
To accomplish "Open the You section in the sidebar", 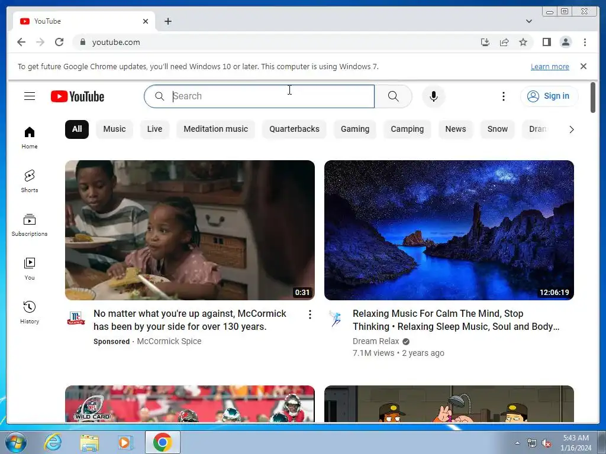I will 30,269.
